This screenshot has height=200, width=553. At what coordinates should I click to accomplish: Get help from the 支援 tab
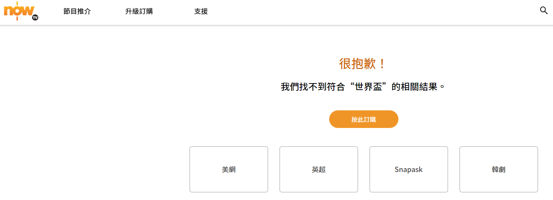(201, 11)
